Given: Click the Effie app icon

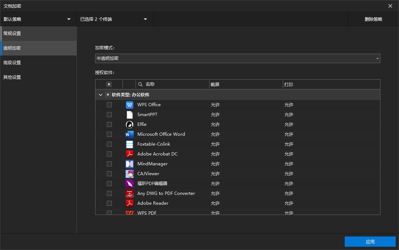Looking at the screenshot, I should 129,124.
